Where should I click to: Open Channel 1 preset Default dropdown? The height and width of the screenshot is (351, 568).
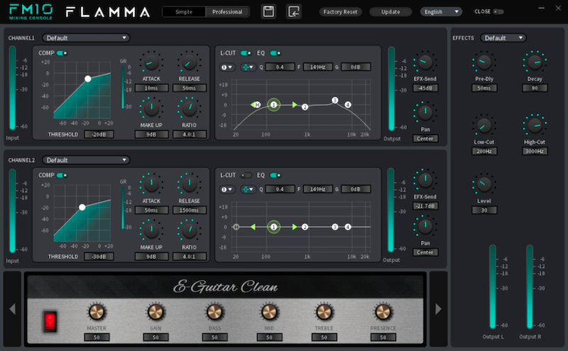pyautogui.click(x=86, y=38)
